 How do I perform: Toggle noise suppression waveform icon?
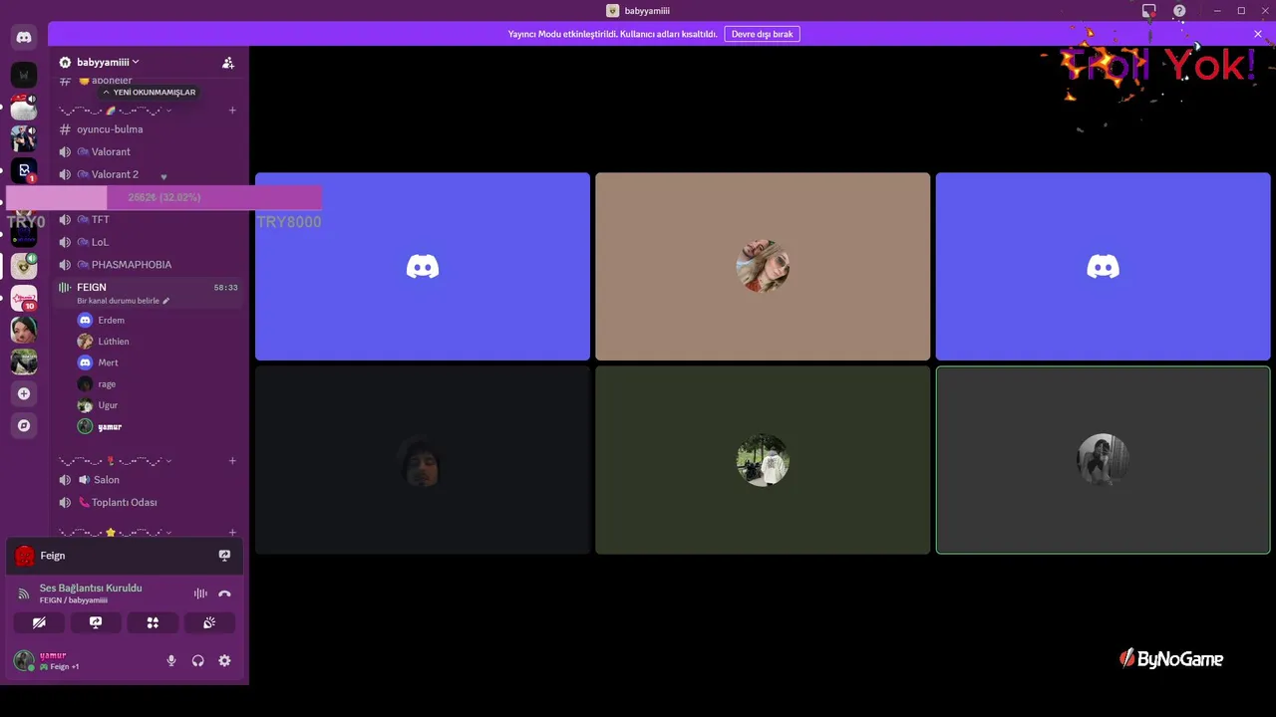tap(200, 594)
